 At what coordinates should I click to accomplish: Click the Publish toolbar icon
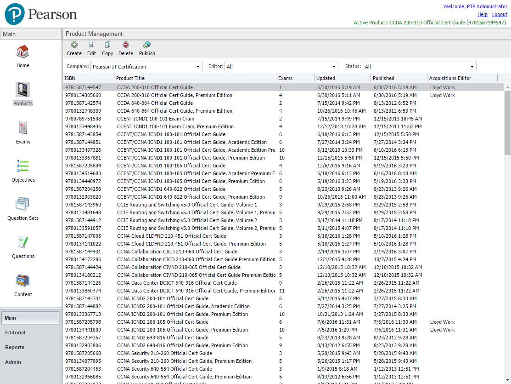pos(147,45)
